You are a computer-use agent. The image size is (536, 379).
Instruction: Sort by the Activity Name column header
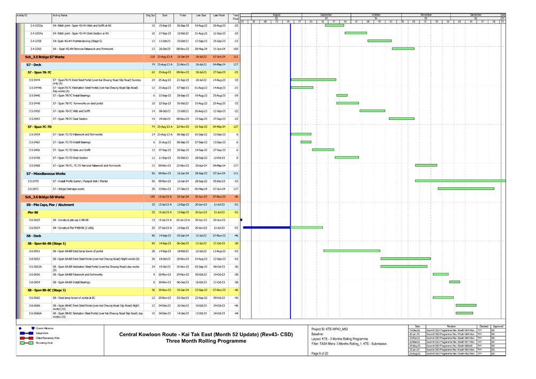60,16
